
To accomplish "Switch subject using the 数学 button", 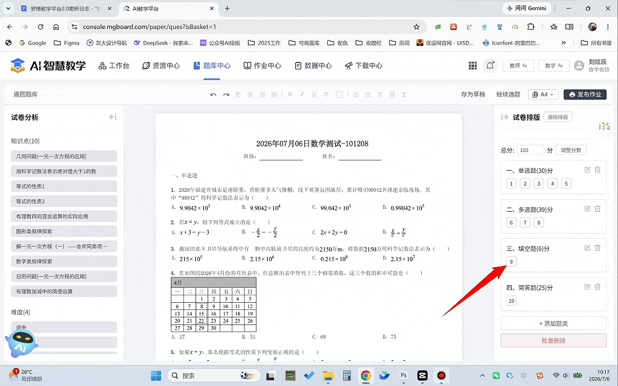I will 554,66.
